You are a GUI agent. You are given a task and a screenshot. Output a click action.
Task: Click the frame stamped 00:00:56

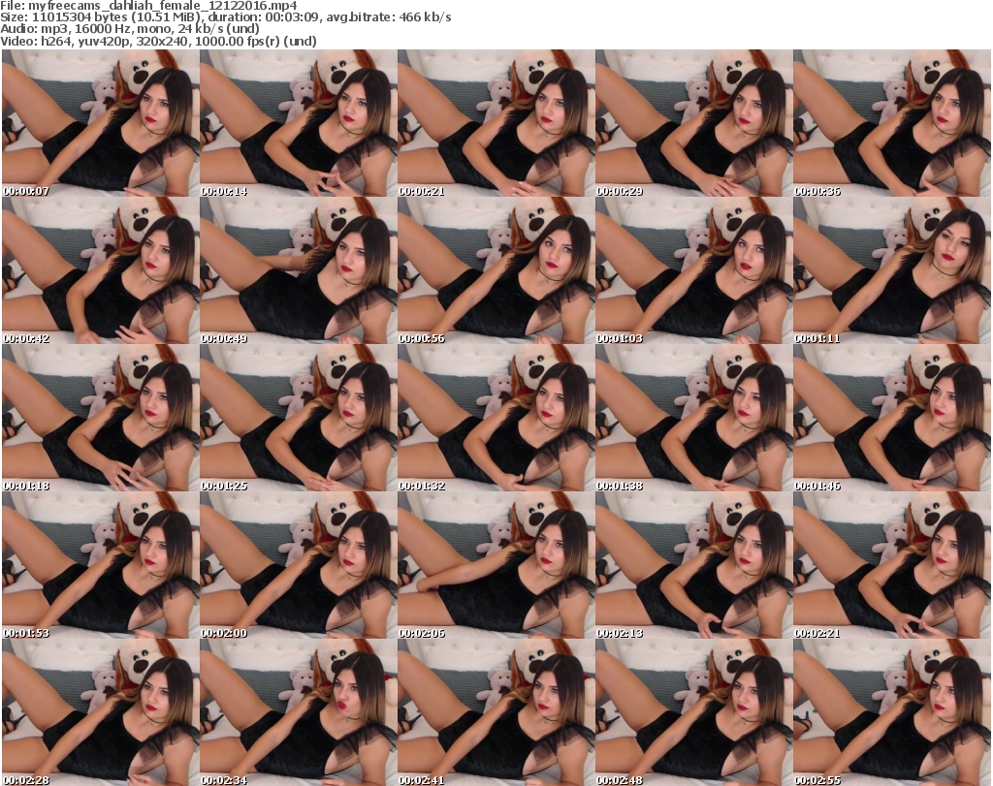(496, 270)
